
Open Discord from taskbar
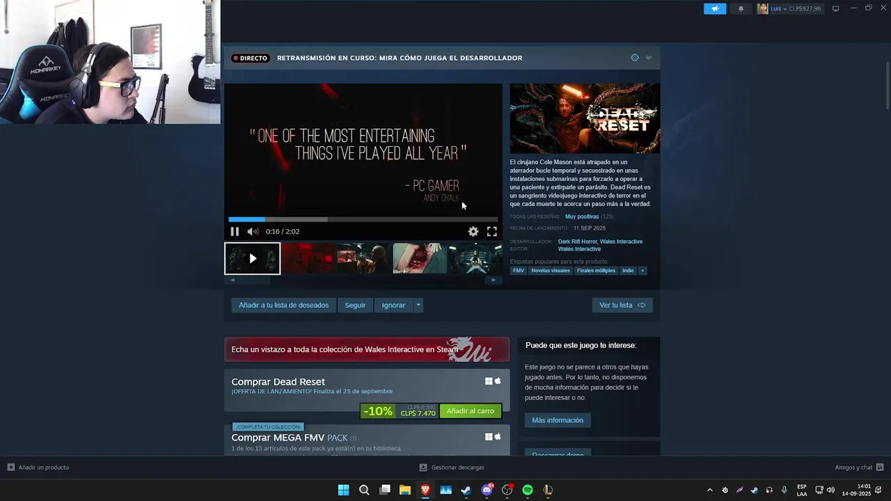[x=487, y=490]
